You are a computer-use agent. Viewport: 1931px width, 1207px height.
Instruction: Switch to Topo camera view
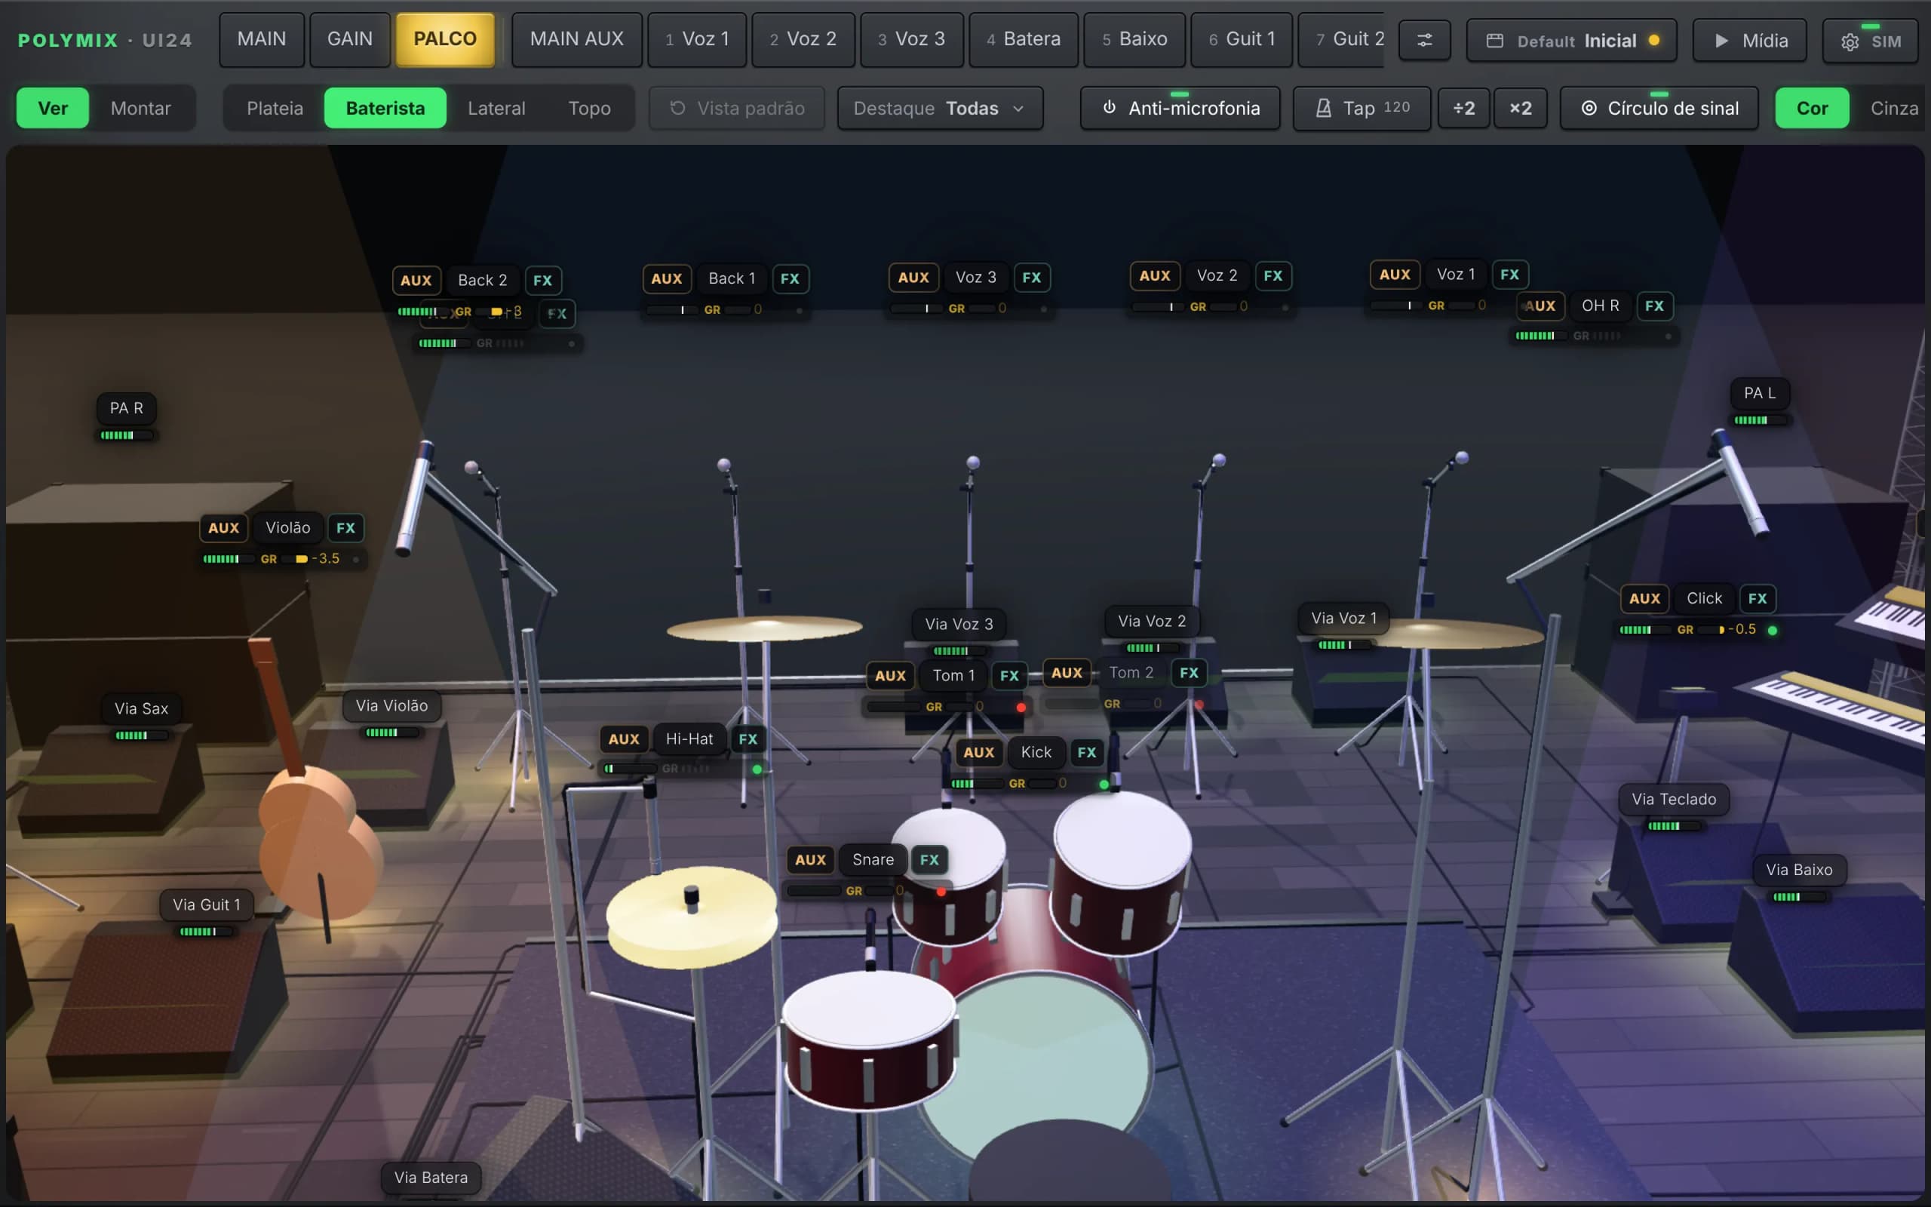pyautogui.click(x=589, y=108)
